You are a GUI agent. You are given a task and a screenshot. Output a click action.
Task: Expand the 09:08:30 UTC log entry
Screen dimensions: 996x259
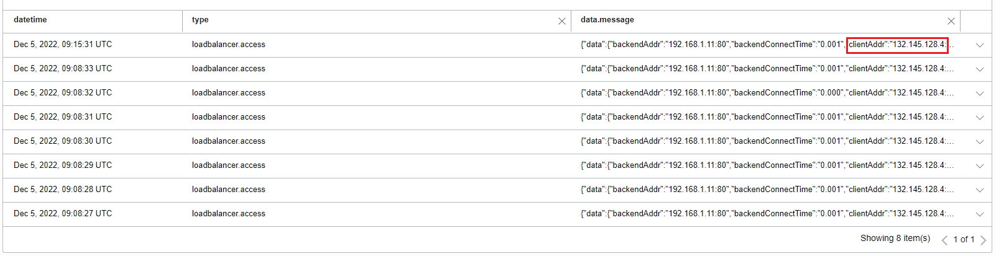click(980, 142)
